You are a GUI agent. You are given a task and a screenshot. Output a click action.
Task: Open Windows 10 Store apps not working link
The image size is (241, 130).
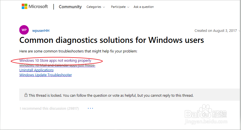(55, 60)
